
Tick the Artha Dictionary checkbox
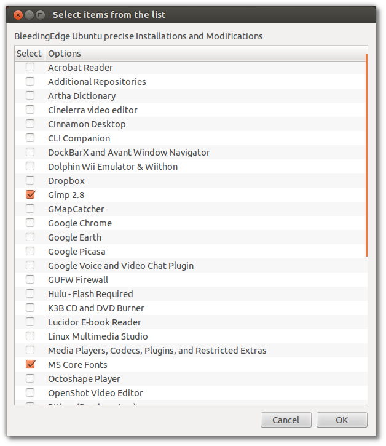pyautogui.click(x=30, y=95)
